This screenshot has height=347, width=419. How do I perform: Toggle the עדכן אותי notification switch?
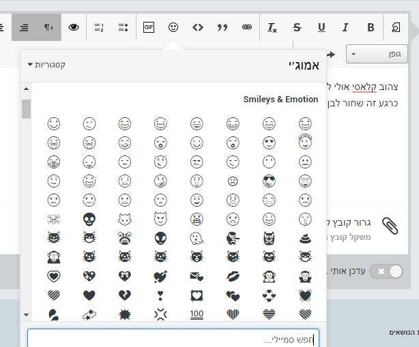(386, 272)
